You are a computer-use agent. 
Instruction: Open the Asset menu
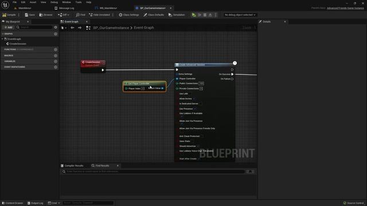coord(33,2)
